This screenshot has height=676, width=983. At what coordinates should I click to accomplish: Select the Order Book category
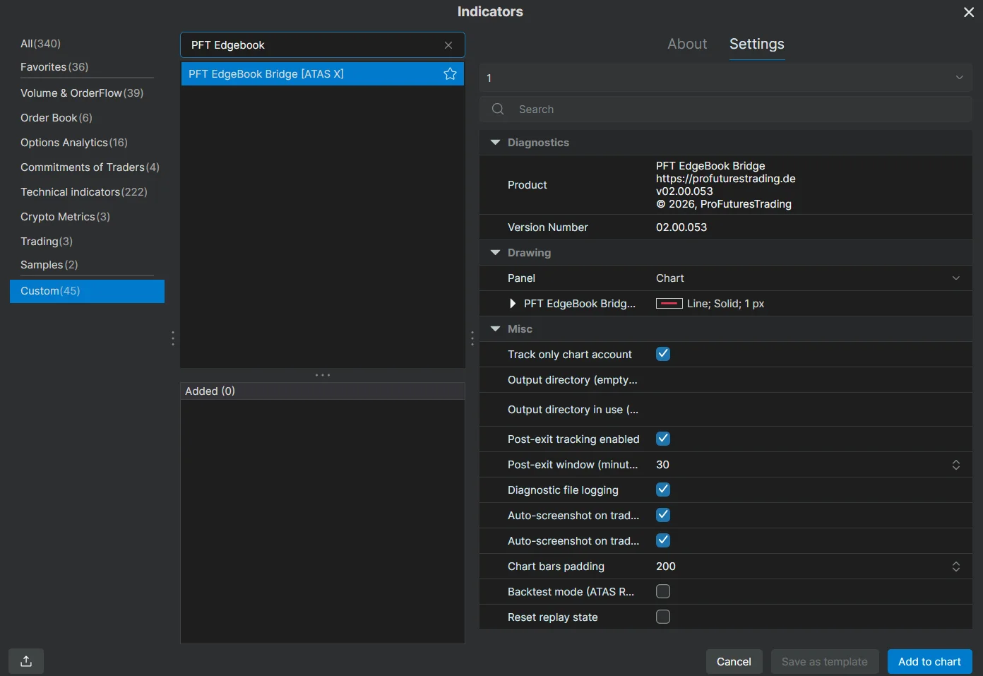pyautogui.click(x=56, y=118)
